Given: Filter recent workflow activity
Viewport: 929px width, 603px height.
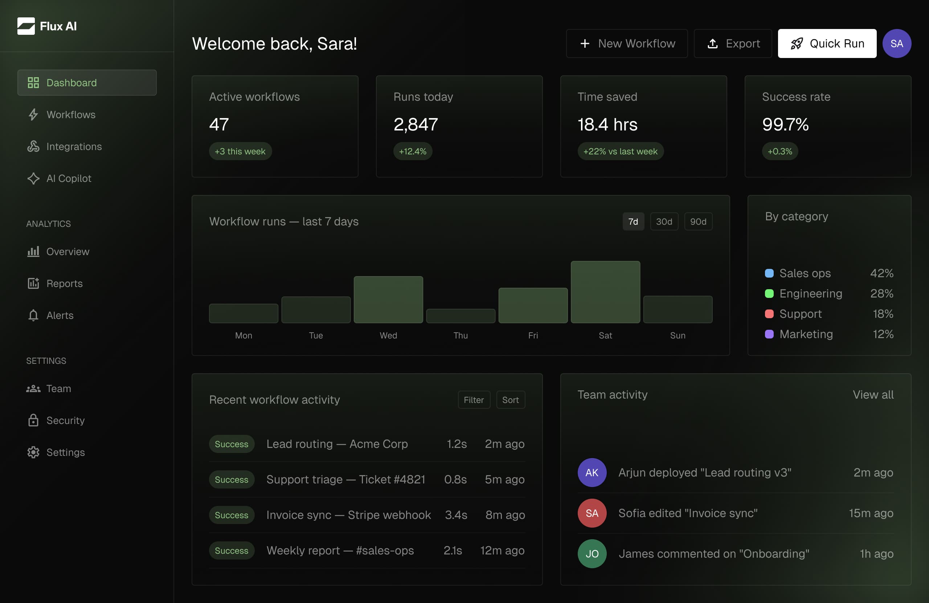Looking at the screenshot, I should 474,400.
